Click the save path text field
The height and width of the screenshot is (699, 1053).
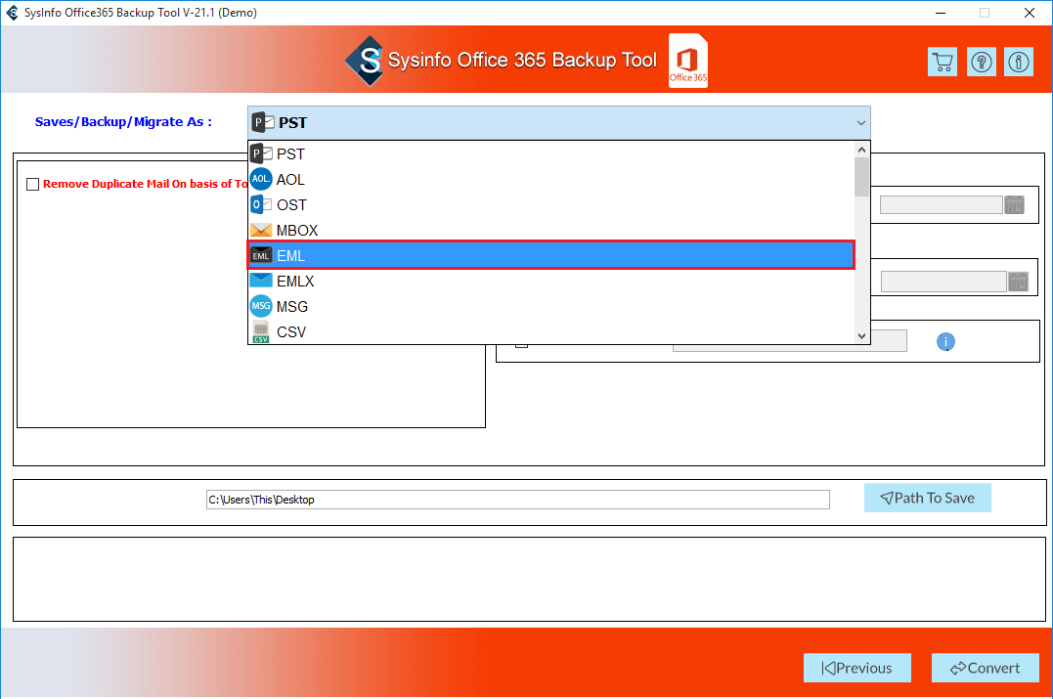coord(517,500)
